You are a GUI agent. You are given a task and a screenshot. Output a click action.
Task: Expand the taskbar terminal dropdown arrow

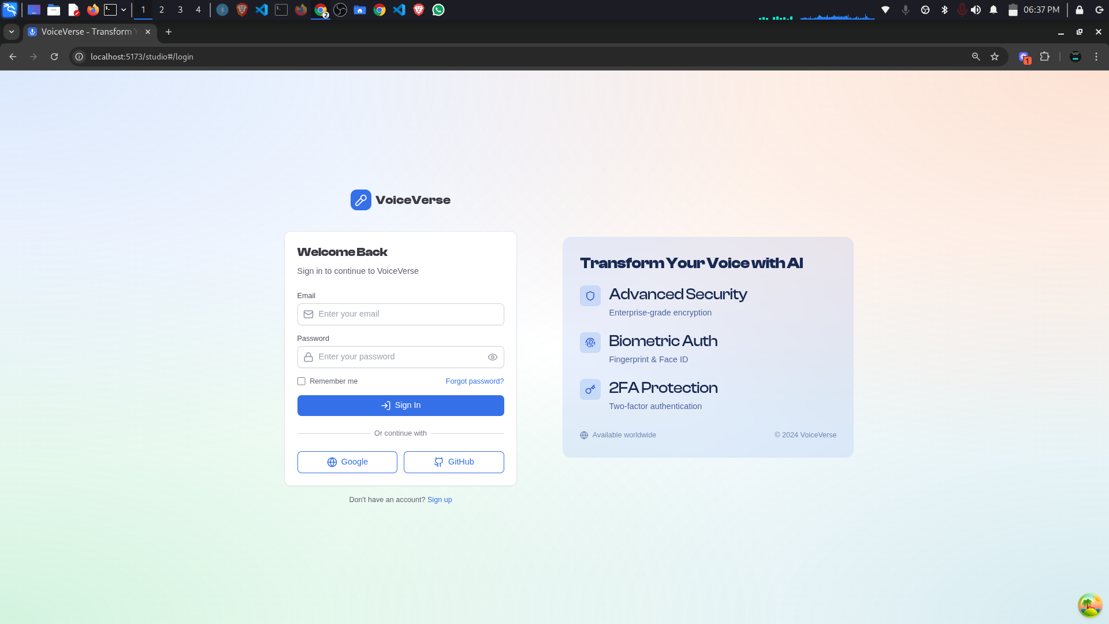point(124,10)
